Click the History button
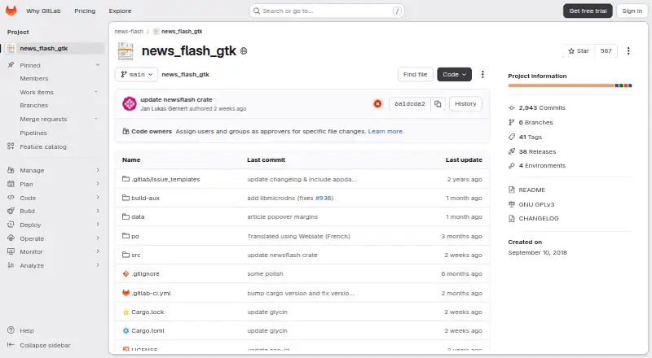 [465, 104]
